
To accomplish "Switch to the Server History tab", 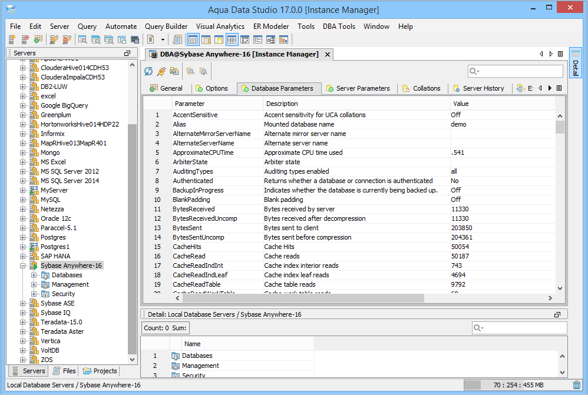I will tap(479, 88).
